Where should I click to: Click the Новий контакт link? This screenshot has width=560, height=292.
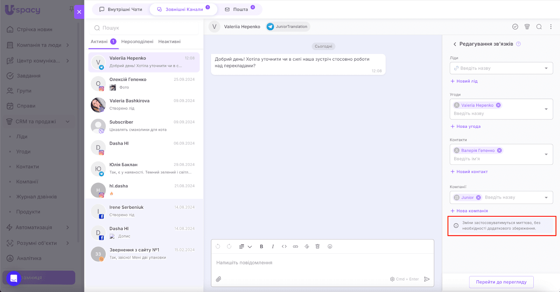[472, 172]
